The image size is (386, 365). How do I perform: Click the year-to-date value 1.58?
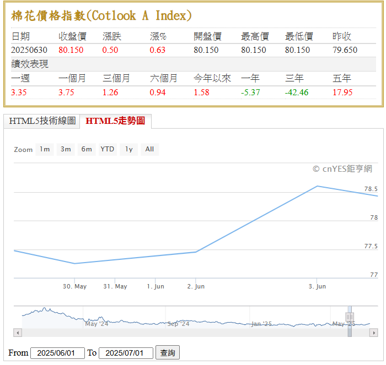202,92
